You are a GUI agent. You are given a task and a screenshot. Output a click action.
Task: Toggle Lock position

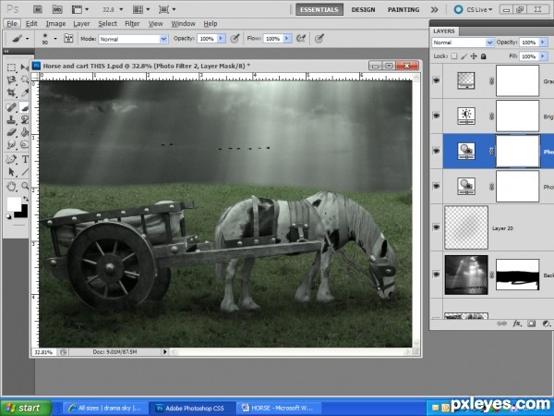click(x=474, y=56)
